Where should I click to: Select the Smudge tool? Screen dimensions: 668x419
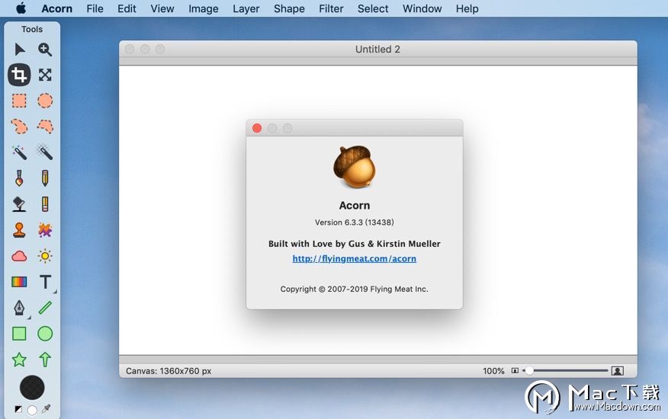[x=45, y=230]
